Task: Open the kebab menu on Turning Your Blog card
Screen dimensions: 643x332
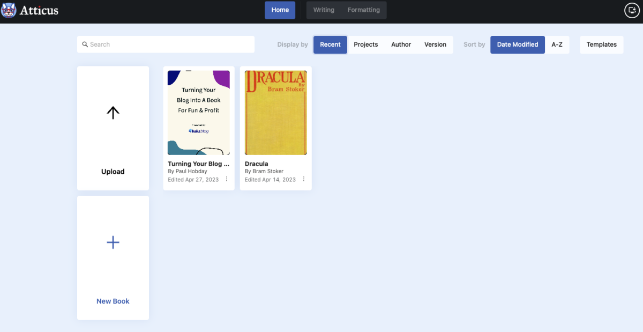Action: tap(227, 179)
